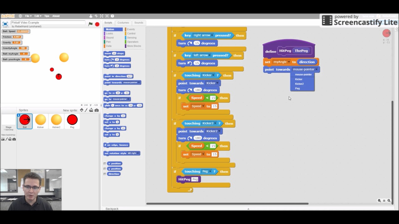Switch to the Sounds tab
Image resolution: width=399 pixels, height=224 pixels.
click(139, 23)
